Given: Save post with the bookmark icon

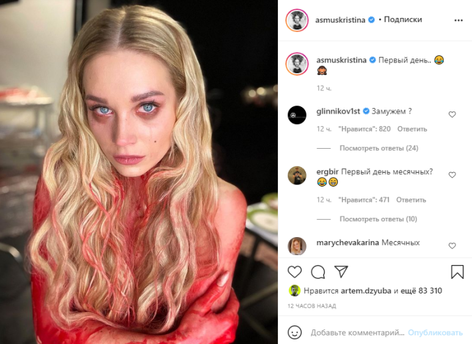Looking at the screenshot, I should point(457,272).
